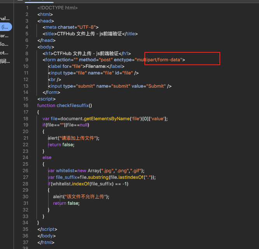259x249 pixels.
Task: Click the <!DOCTYPE html> declaration on line 1
Action: 57,8
